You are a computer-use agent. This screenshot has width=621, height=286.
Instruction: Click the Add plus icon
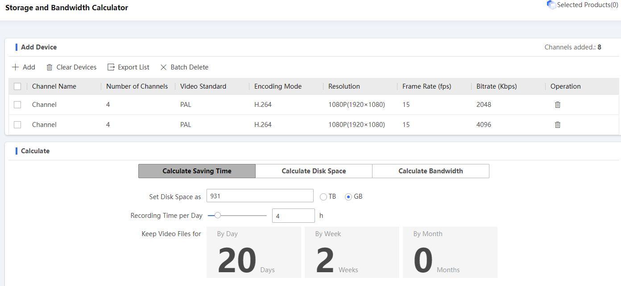(16, 67)
